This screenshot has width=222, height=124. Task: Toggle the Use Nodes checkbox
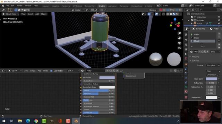(x=51, y=71)
